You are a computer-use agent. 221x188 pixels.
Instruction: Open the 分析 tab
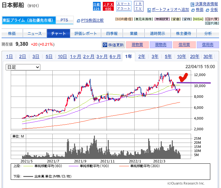tap(208, 33)
